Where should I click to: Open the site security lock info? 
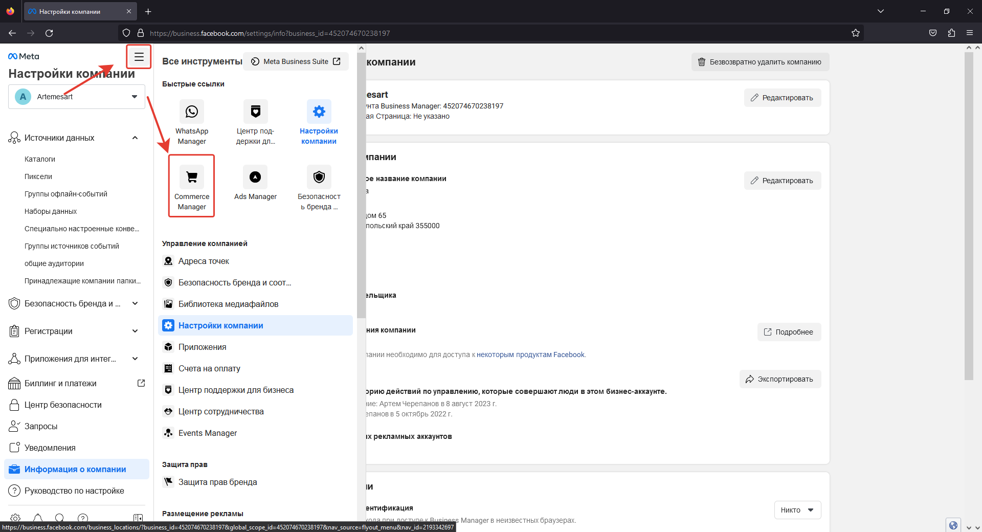[x=141, y=33]
